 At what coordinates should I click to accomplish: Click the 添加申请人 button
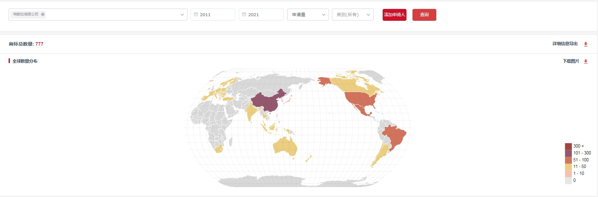pyautogui.click(x=394, y=15)
